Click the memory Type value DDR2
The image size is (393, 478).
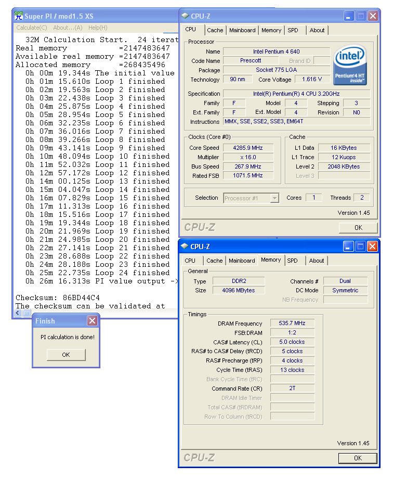coord(239,281)
